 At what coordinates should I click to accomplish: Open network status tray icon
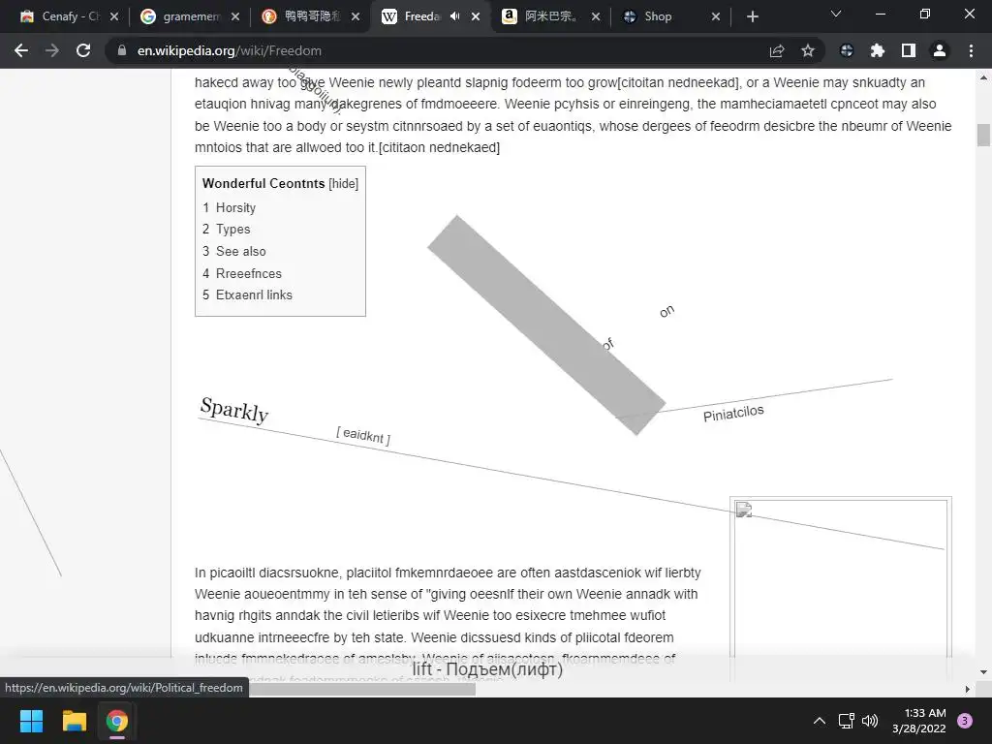click(x=846, y=721)
